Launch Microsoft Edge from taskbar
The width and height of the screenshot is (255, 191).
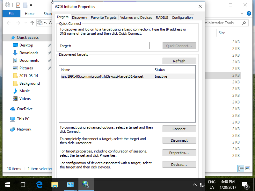coord(39,185)
